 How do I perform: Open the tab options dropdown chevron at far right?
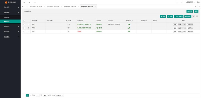pos(199,7)
